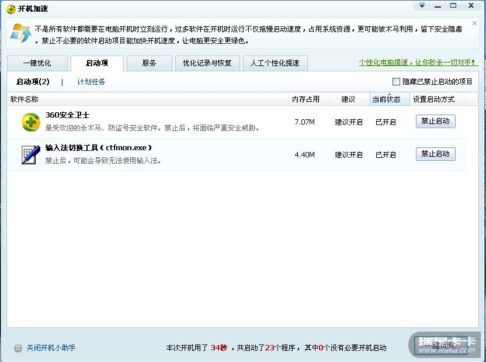Viewport: 486px width, 362px height.
Task: Open the title bar dropdown menu arrow
Action: click(x=422, y=6)
